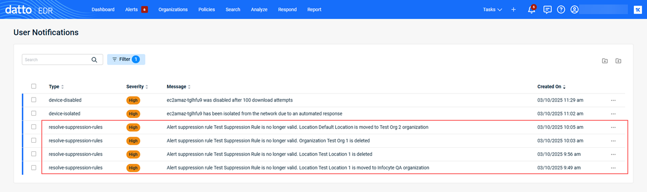Open actions menu for 9:56 am notification
Screen dimensions: 647x192
[x=613, y=154]
